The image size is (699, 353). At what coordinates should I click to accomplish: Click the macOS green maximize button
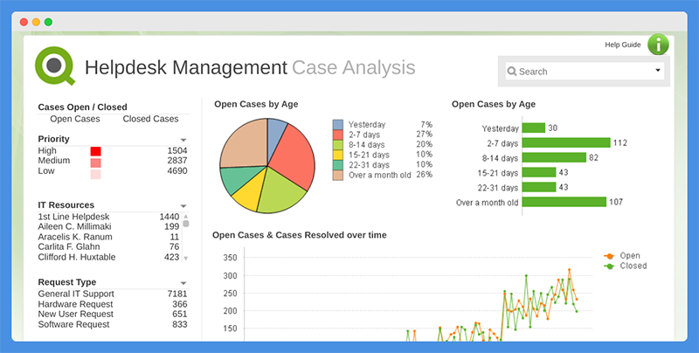48,22
